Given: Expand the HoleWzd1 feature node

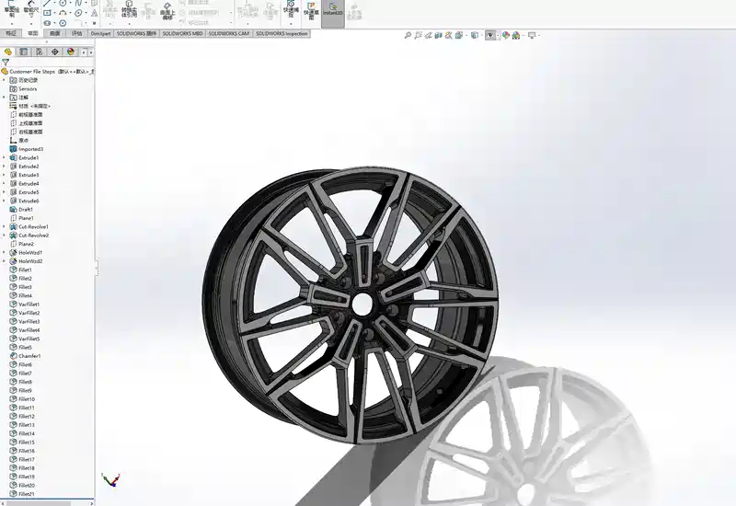Looking at the screenshot, I should click(4, 252).
